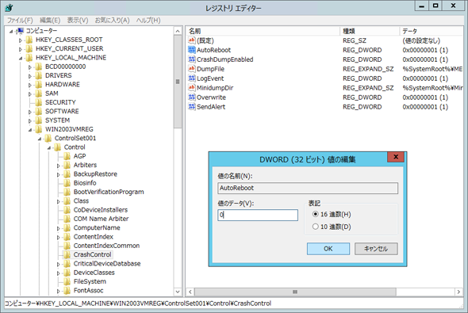Click the CrashDumpEnabled DWORD value icon

point(192,59)
